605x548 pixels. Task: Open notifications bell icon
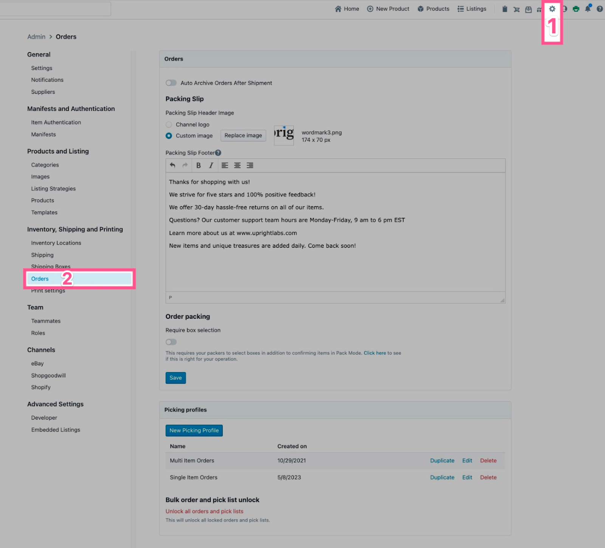[588, 9]
